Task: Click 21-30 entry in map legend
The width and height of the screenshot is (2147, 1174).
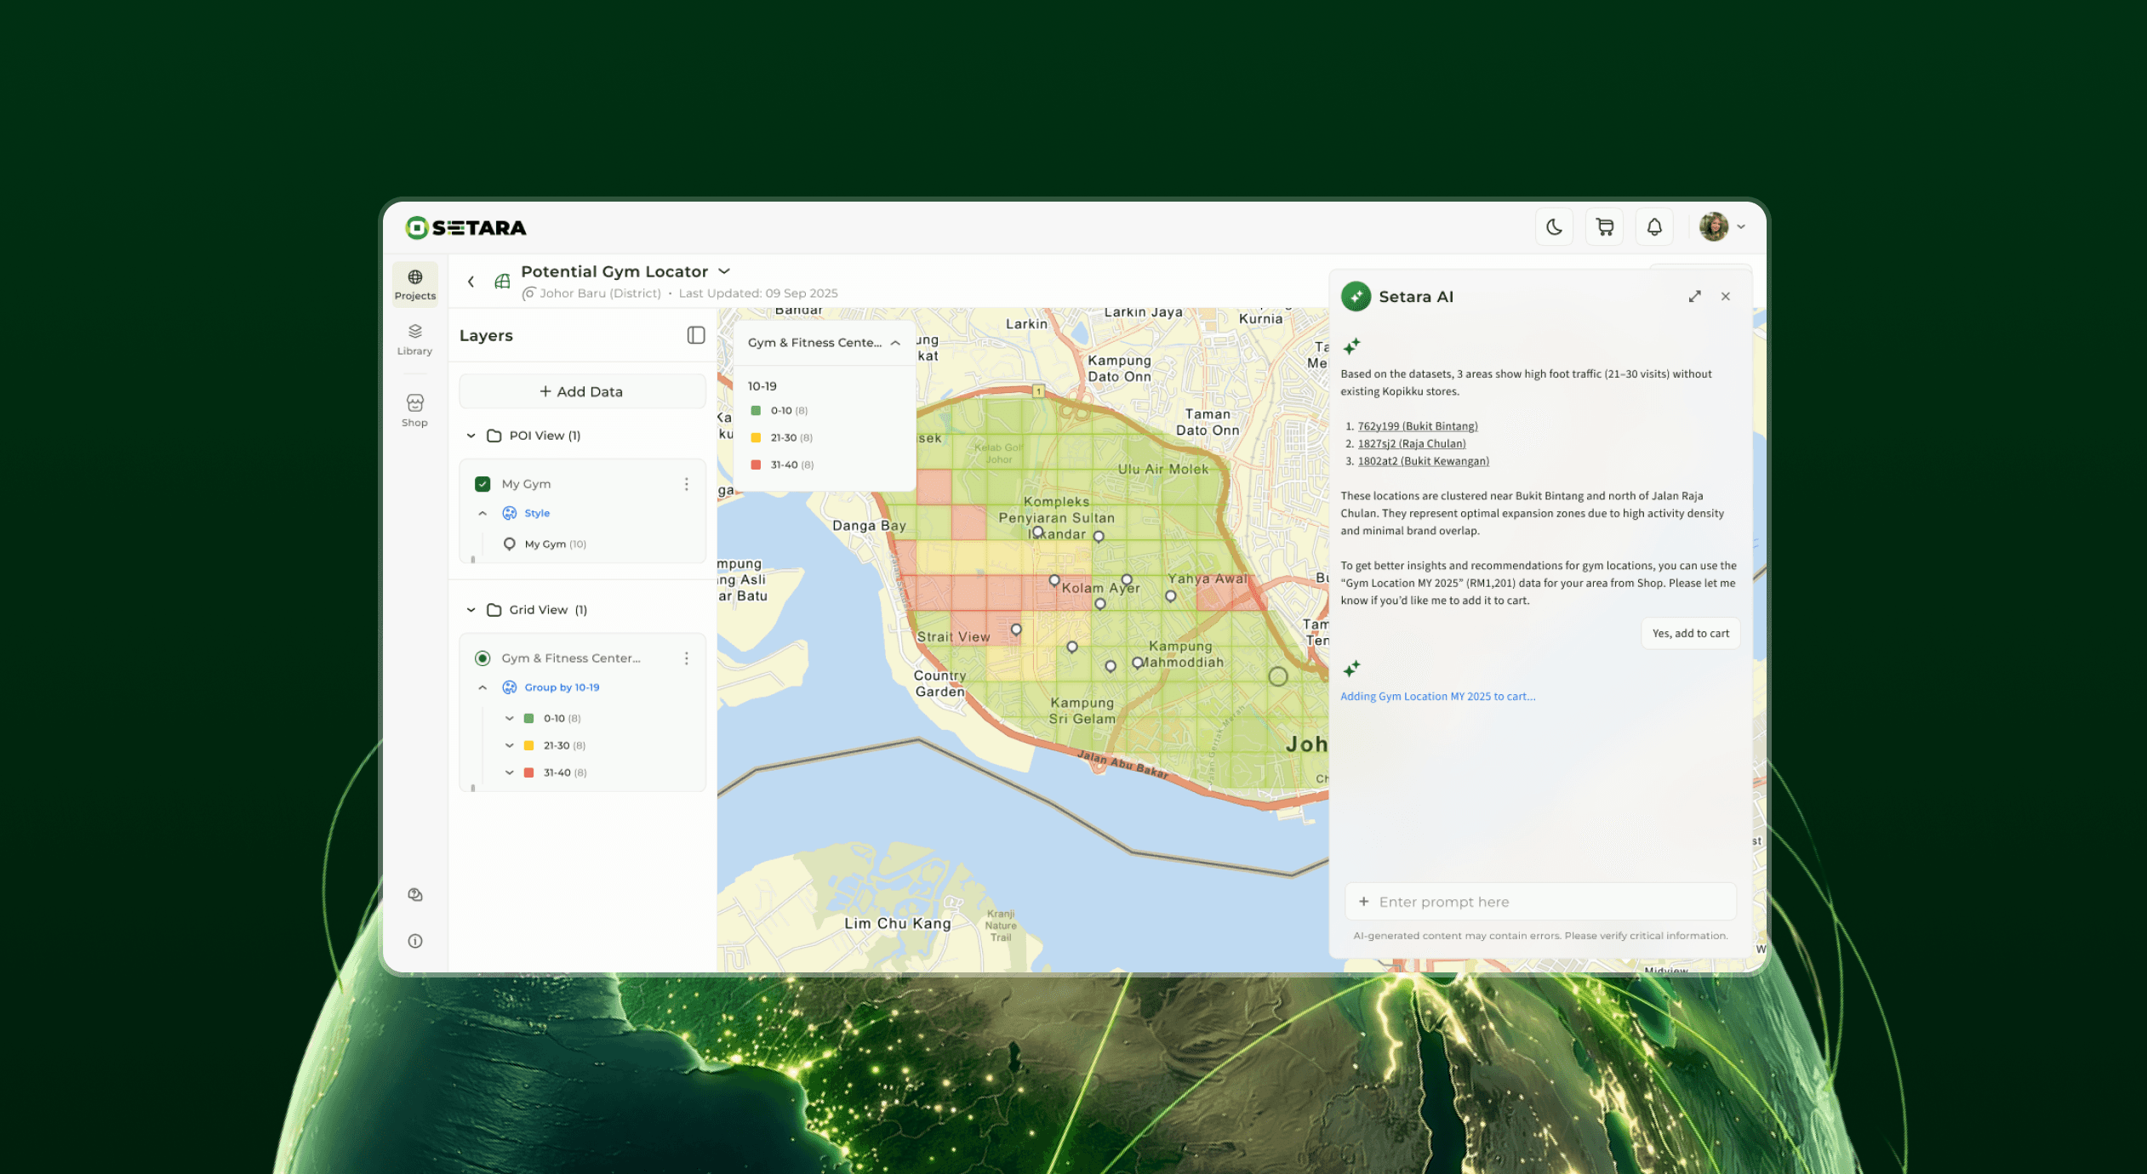Action: tap(781, 437)
